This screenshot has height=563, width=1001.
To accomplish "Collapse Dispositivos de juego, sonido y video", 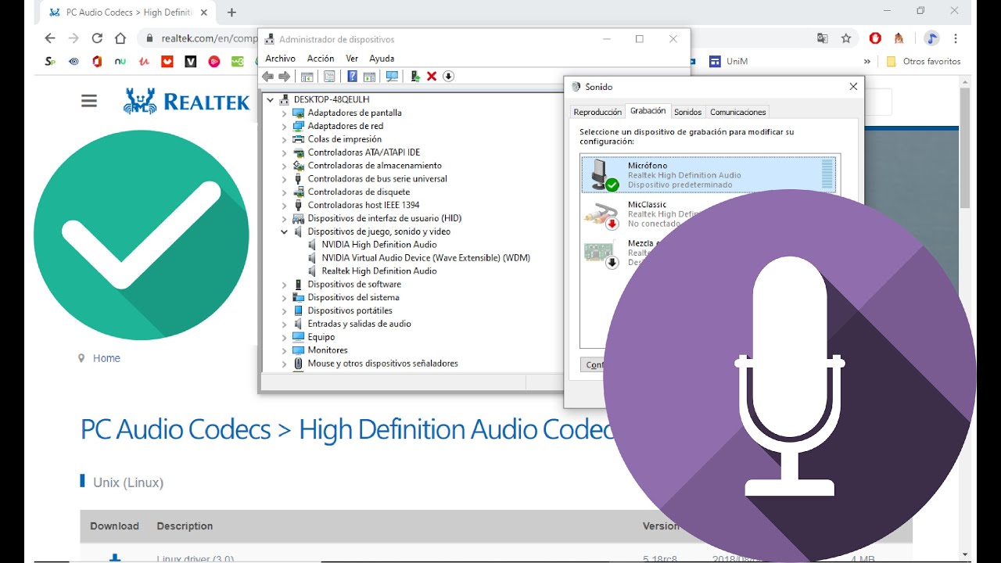I will pyautogui.click(x=285, y=231).
